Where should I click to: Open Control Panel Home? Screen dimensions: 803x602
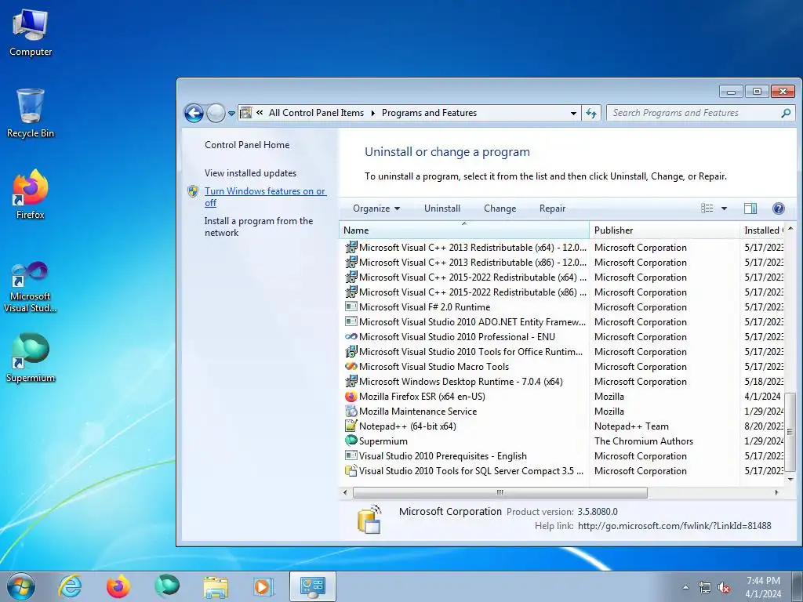(247, 145)
